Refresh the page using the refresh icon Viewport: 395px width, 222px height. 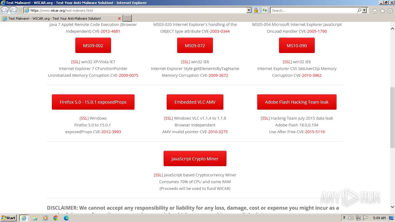pyautogui.click(x=264, y=10)
